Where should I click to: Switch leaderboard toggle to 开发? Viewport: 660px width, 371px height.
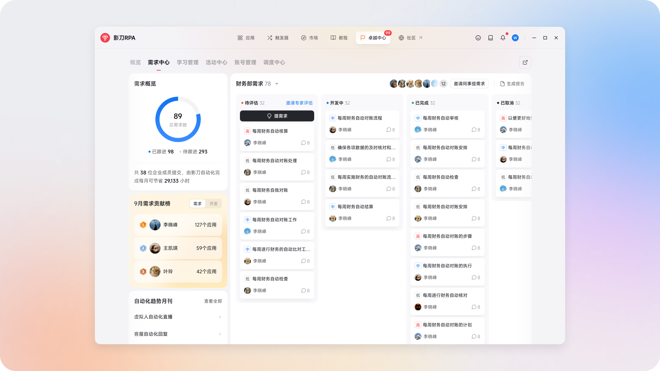pyautogui.click(x=213, y=204)
